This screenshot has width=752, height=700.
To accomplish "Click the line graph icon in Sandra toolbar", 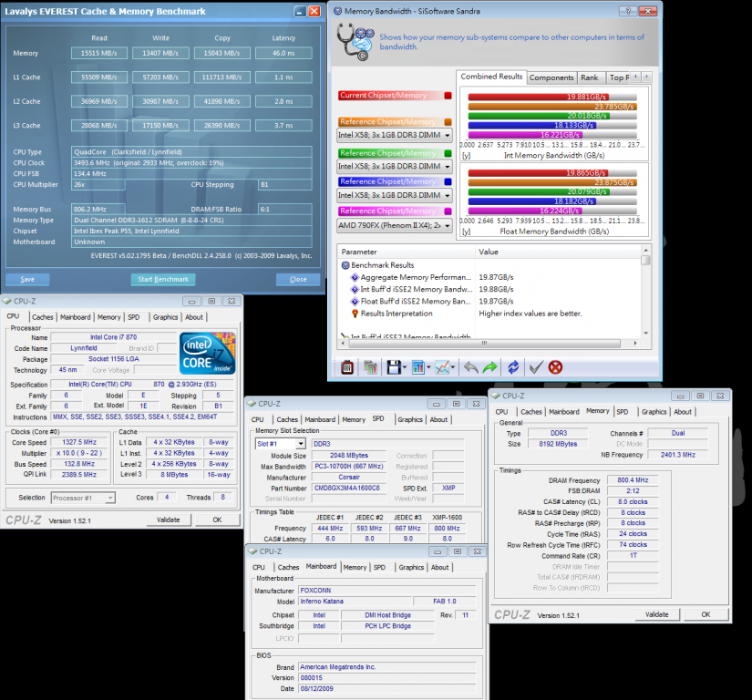I will [x=444, y=367].
